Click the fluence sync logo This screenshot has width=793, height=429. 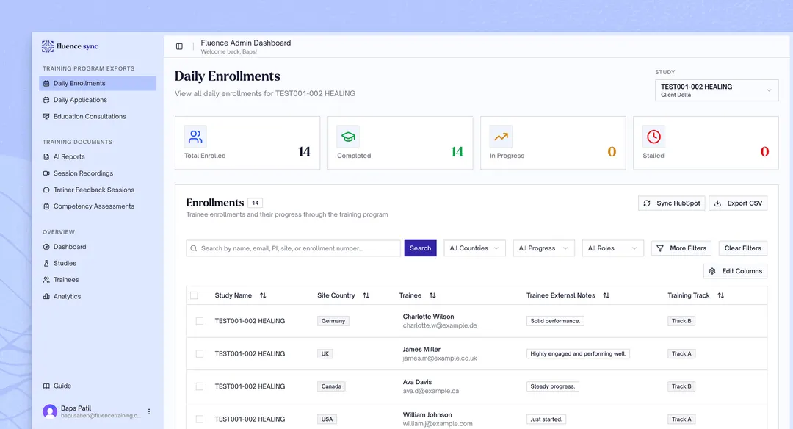(x=70, y=46)
